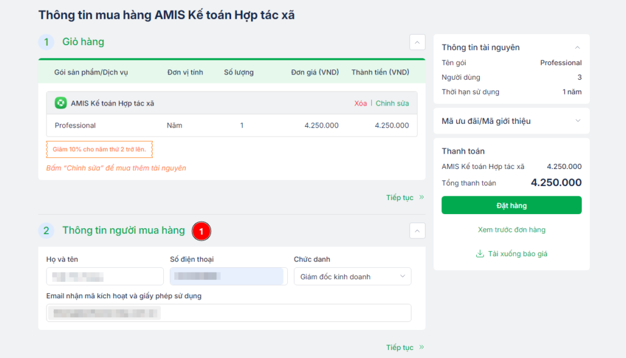Click the Thông tin tài nguyên title
626x358 pixels.
481,48
